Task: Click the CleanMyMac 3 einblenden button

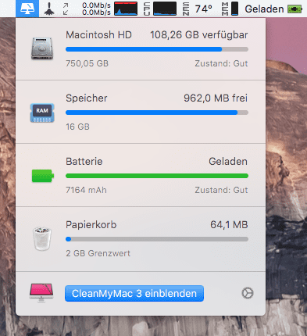Action: point(134,294)
